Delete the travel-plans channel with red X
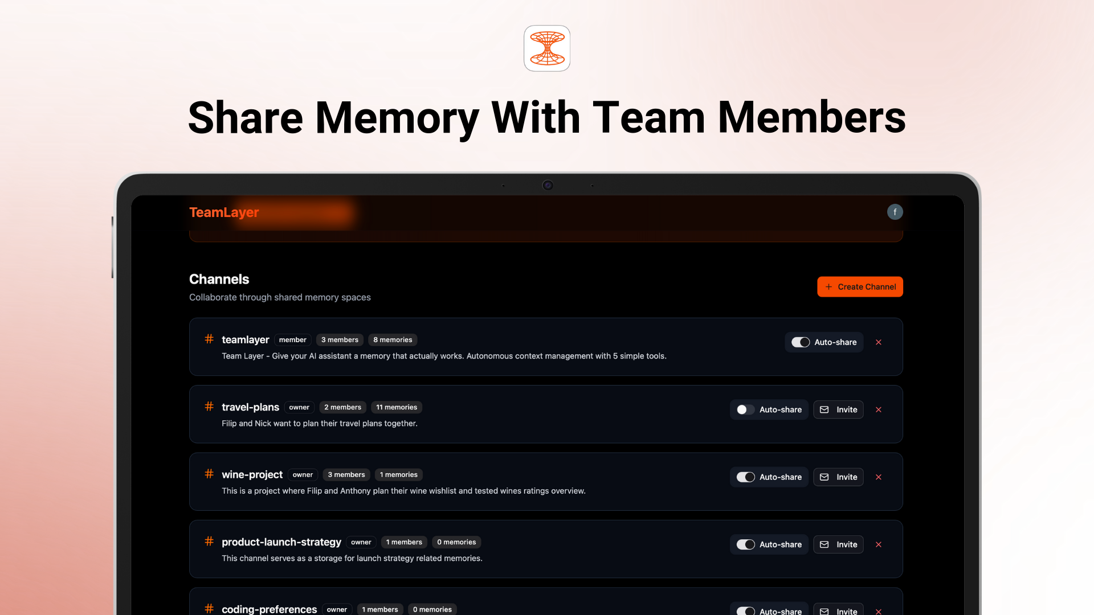Viewport: 1094px width, 615px height. pyautogui.click(x=879, y=409)
